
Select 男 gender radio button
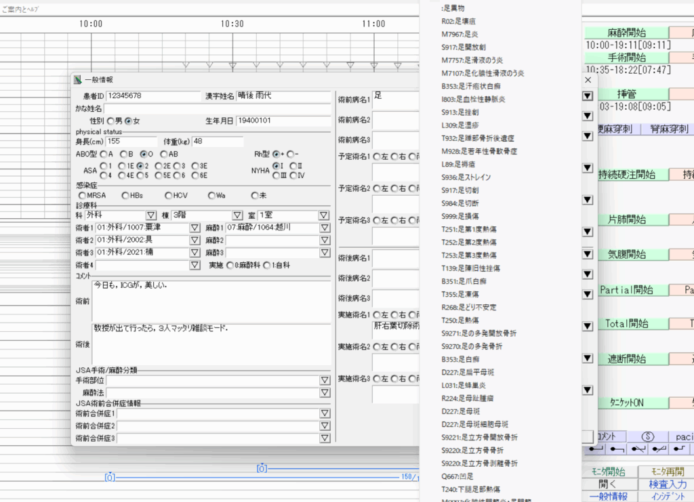[110, 121]
